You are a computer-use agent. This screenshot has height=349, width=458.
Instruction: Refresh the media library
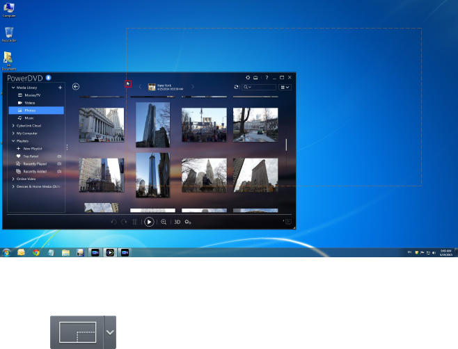click(x=236, y=87)
